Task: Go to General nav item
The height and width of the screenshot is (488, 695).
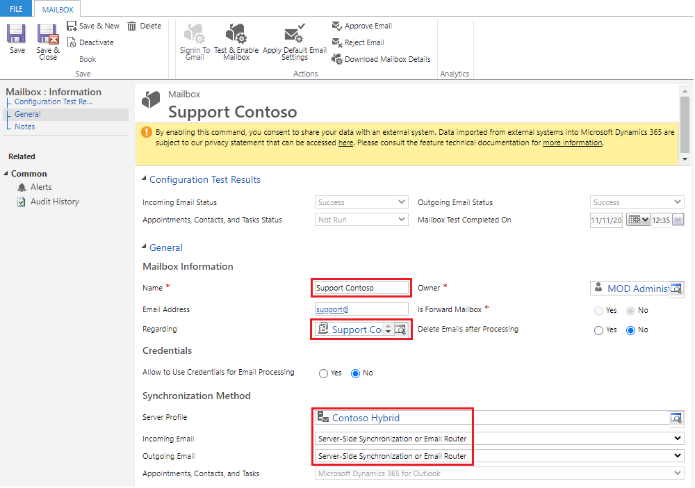Action: pos(28,115)
